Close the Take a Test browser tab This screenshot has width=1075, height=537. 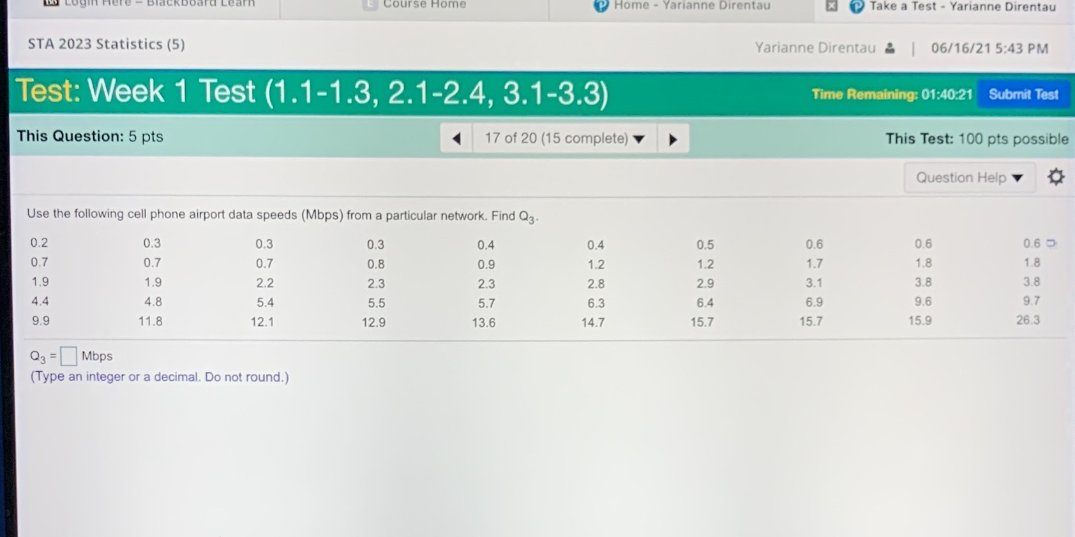[831, 6]
